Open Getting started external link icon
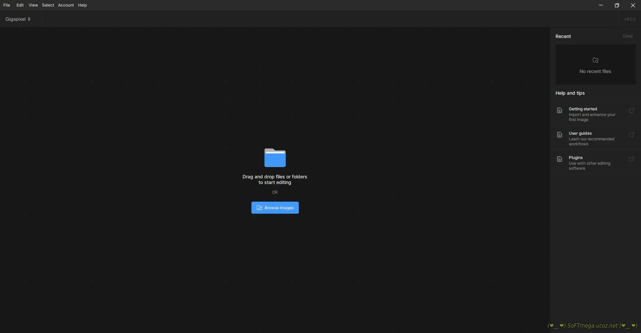Viewport: 641px width, 333px height. (x=631, y=110)
